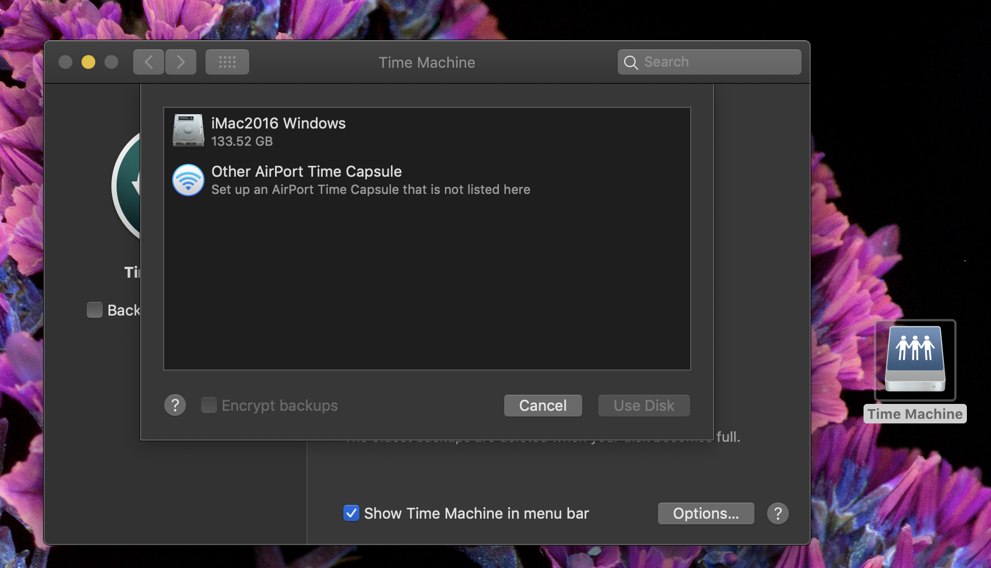Screen dimensions: 991x568
Task: Toggle Encrypt backups checkbox
Action: pos(209,405)
